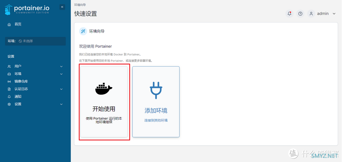Expand the 用户 submenu chevron
Viewport: 342px width, 162px height.
[x=61, y=66]
